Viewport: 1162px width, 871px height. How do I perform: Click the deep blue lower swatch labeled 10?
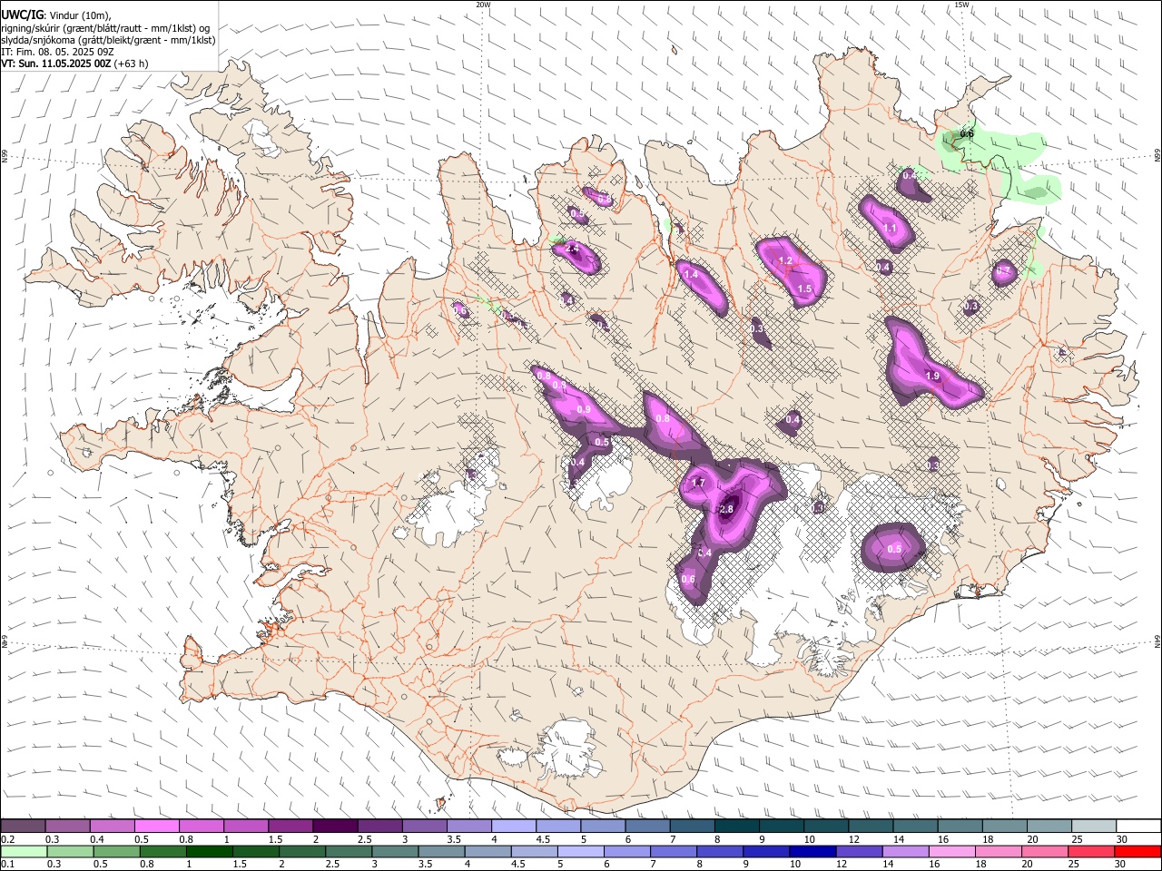tap(812, 851)
